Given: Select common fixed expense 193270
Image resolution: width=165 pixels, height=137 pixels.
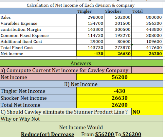Looking at the screenshot, I should [118, 35].
